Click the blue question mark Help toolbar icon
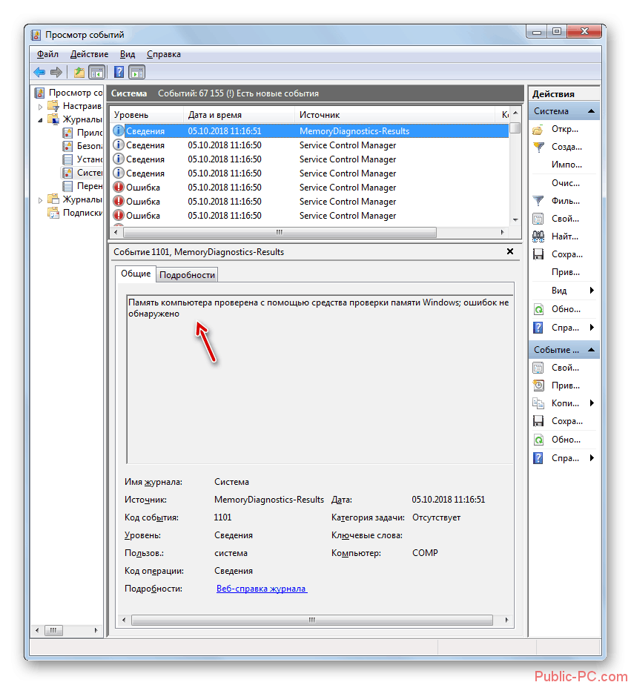This screenshot has width=631, height=685. point(119,72)
